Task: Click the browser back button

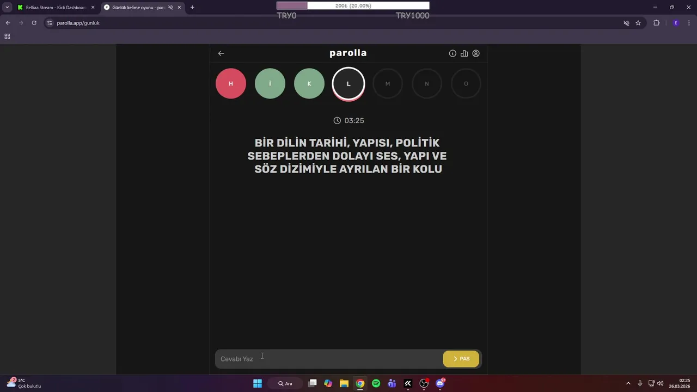Action: click(8, 23)
